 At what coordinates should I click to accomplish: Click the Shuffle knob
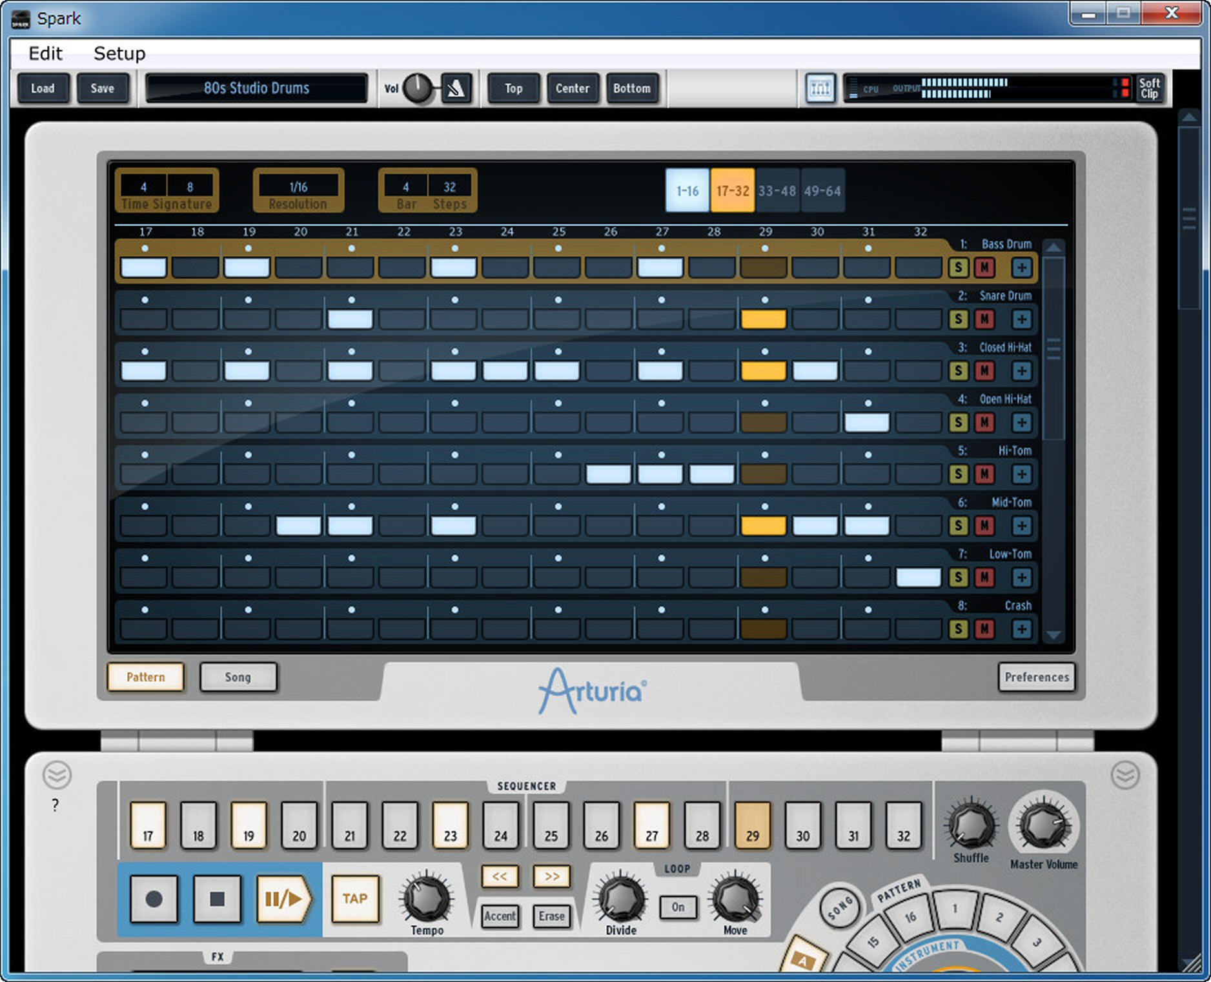tap(970, 825)
